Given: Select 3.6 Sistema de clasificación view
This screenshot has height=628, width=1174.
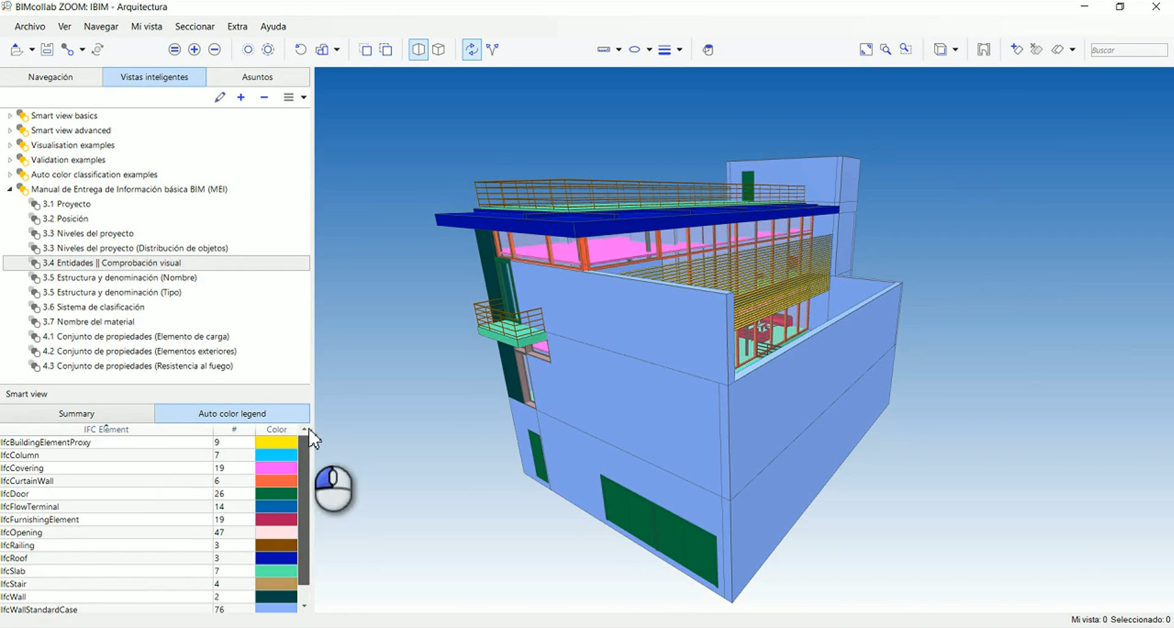Looking at the screenshot, I should pyautogui.click(x=94, y=307).
